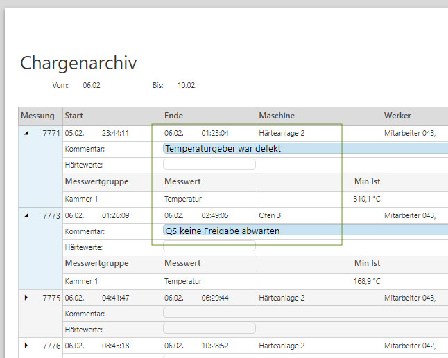The width and height of the screenshot is (448, 358).
Task: Collapse the measurement 7771 row
Action: [x=26, y=133]
